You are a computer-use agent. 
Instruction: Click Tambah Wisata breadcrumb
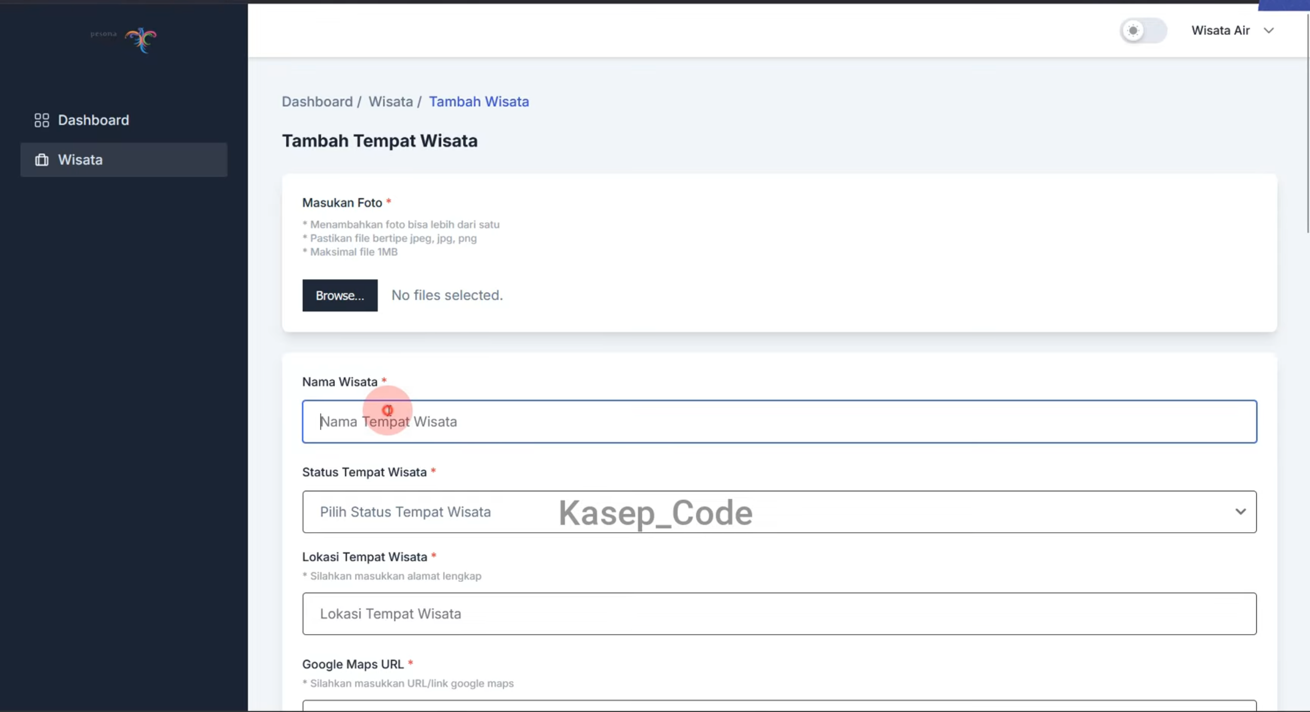tap(479, 101)
